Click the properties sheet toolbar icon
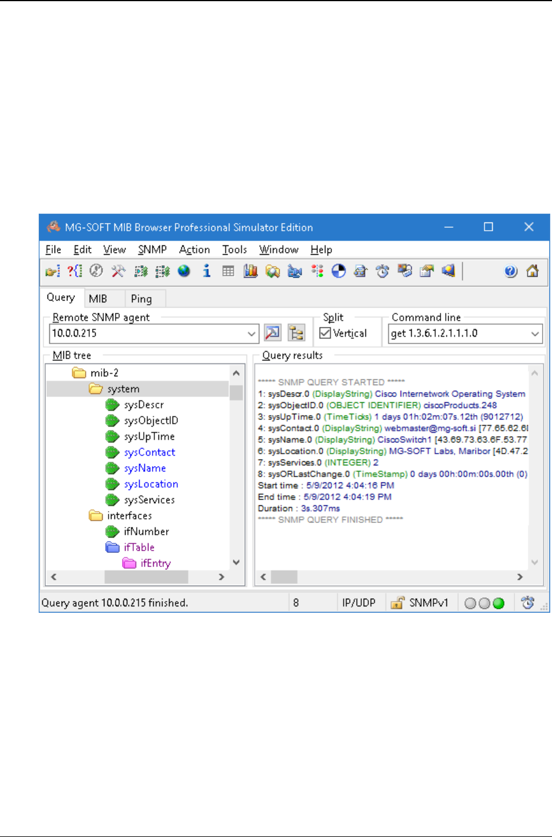The width and height of the screenshot is (552, 837). (x=427, y=271)
